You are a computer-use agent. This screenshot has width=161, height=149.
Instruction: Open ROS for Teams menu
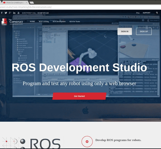(75, 22)
